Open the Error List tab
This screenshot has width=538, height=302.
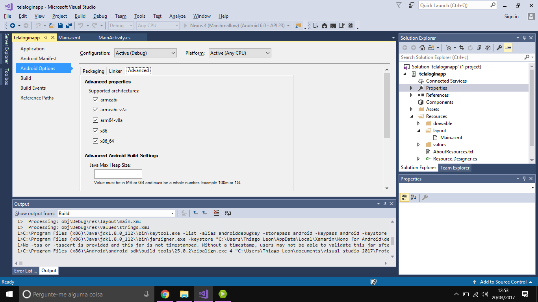tap(26, 271)
